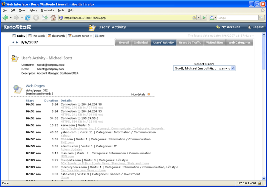
Task: Click the address bar URL field
Action: 128,18
